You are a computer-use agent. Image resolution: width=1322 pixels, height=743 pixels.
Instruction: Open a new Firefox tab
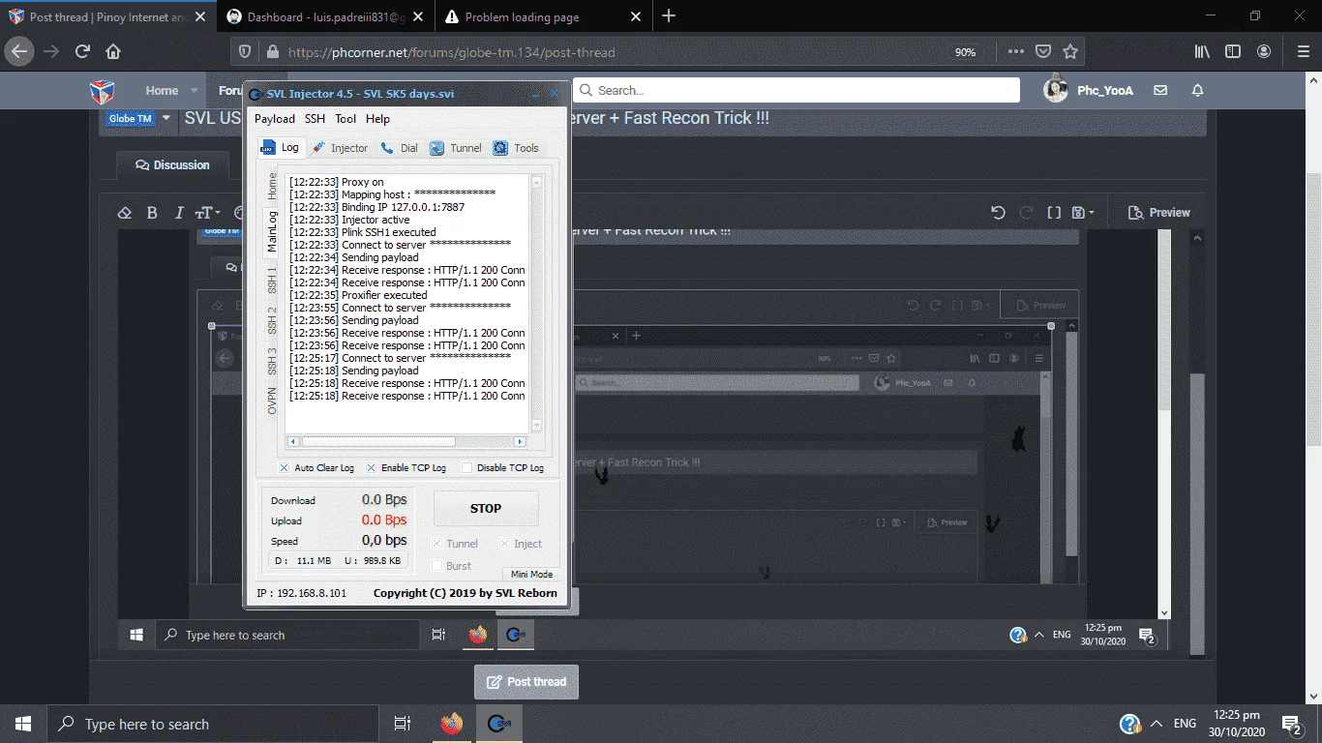tap(669, 16)
